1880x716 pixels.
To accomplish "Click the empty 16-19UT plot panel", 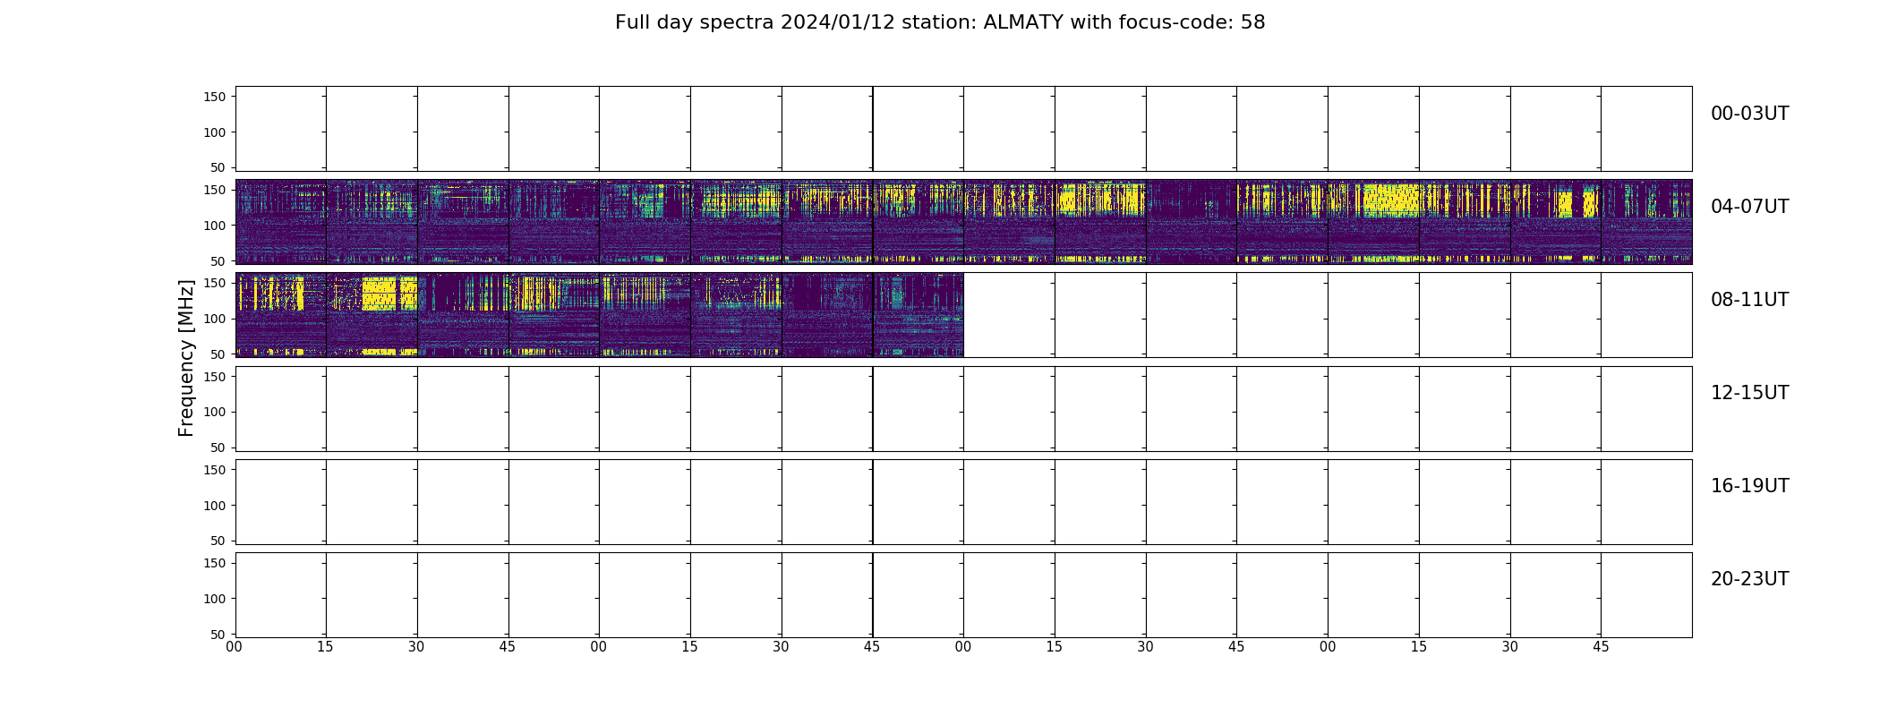I will (x=963, y=501).
